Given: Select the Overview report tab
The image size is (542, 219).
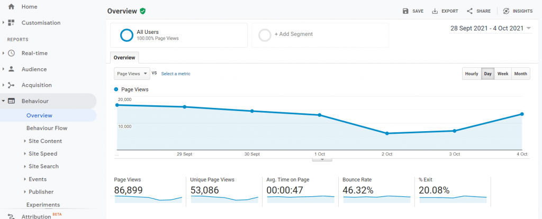Looking at the screenshot, I should 124,58.
